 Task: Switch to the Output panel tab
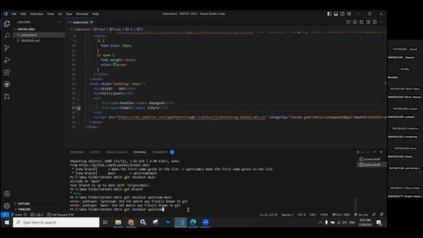click(95, 152)
